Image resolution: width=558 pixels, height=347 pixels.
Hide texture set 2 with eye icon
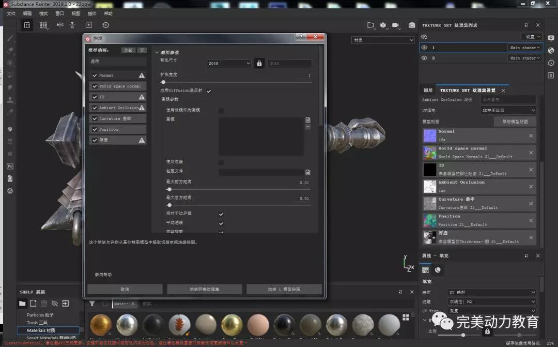click(424, 58)
